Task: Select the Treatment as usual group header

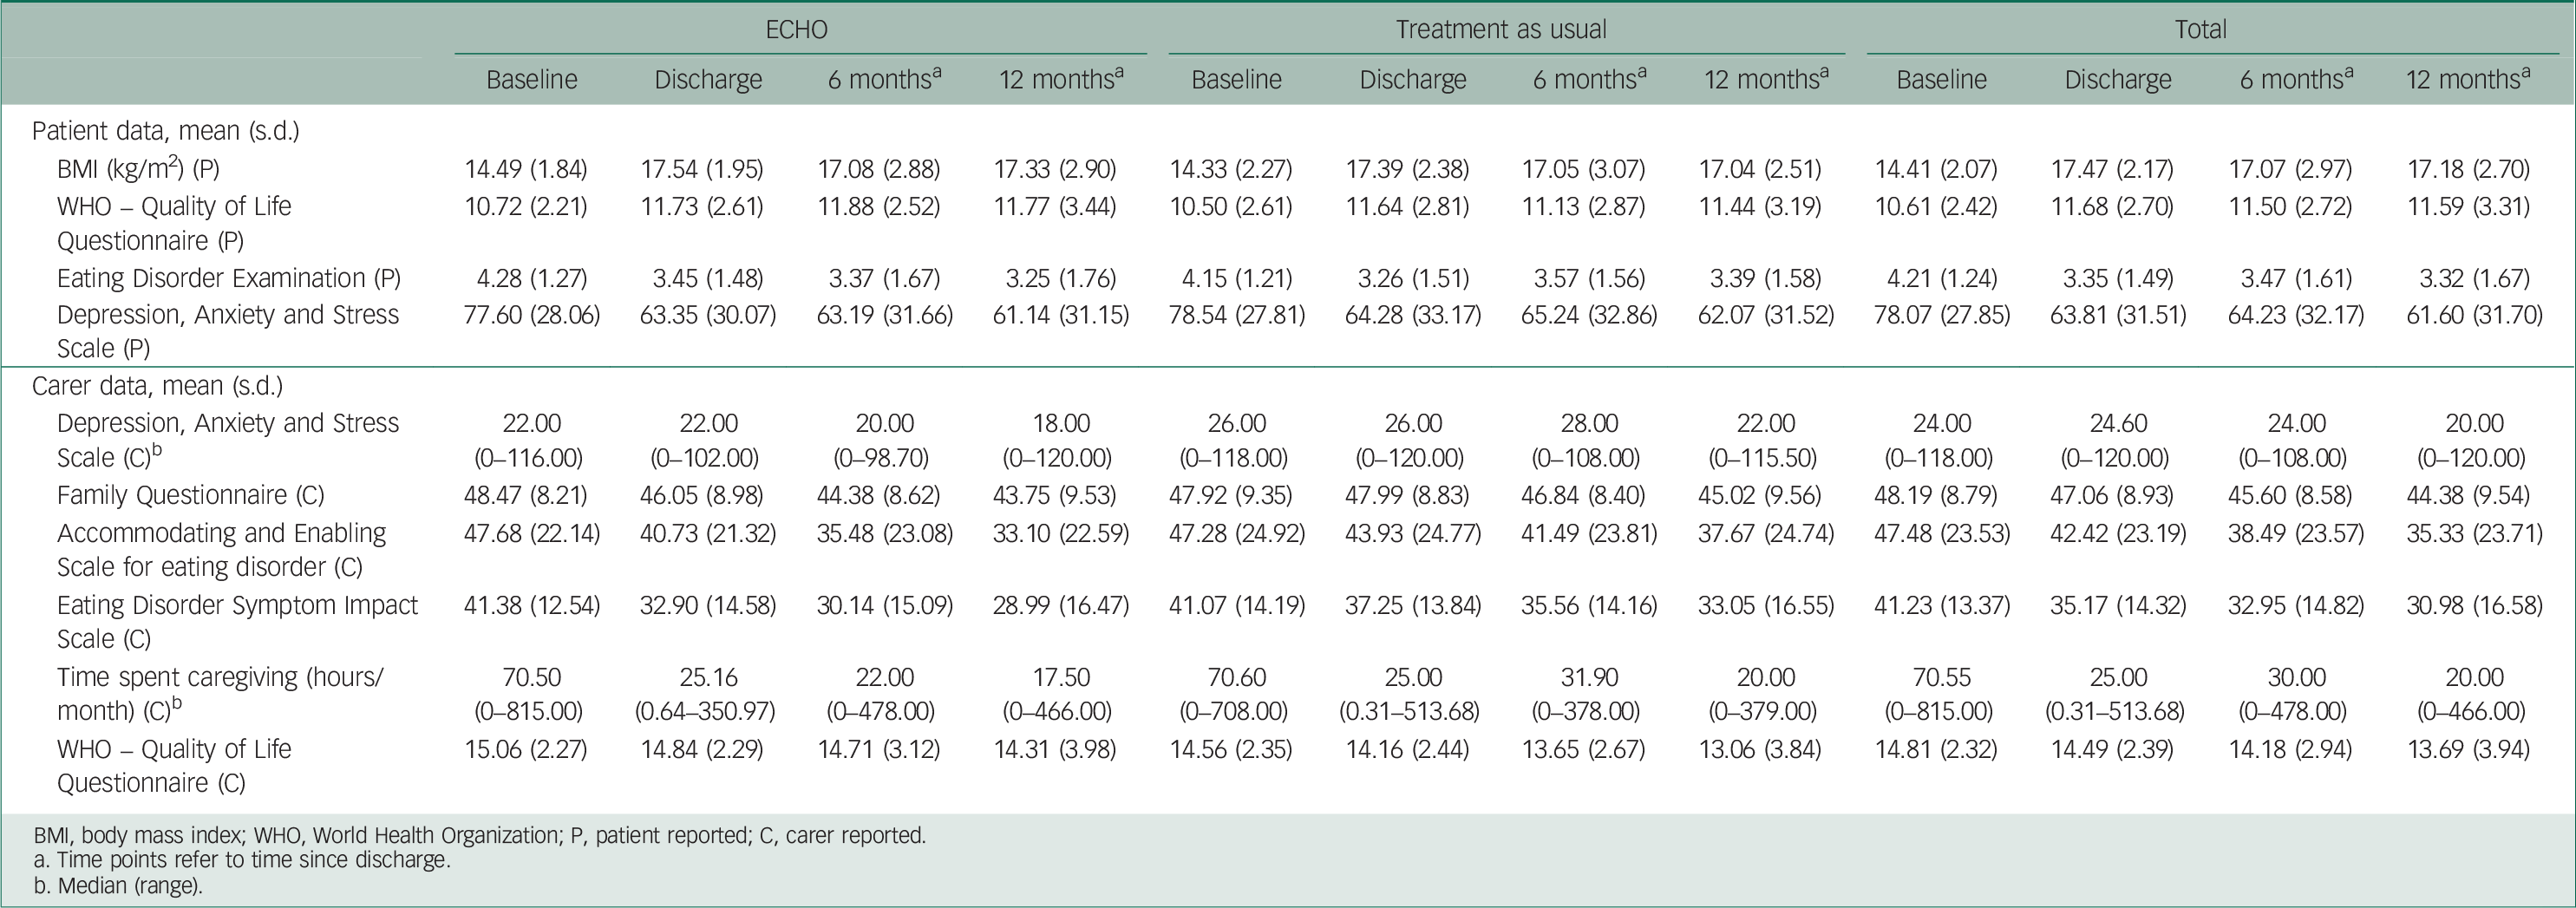Action: (1500, 29)
